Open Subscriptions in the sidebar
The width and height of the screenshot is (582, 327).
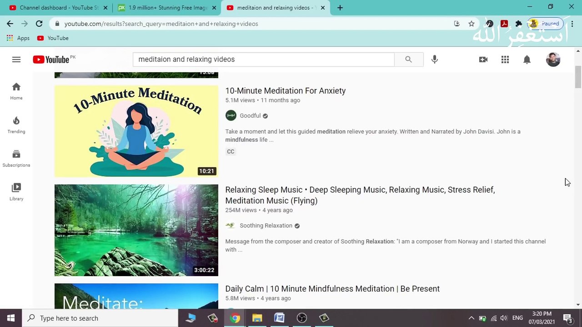pos(16,158)
